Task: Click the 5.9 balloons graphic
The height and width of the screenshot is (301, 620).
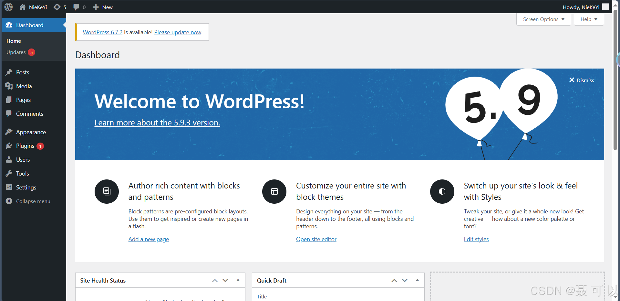Action: click(x=501, y=114)
